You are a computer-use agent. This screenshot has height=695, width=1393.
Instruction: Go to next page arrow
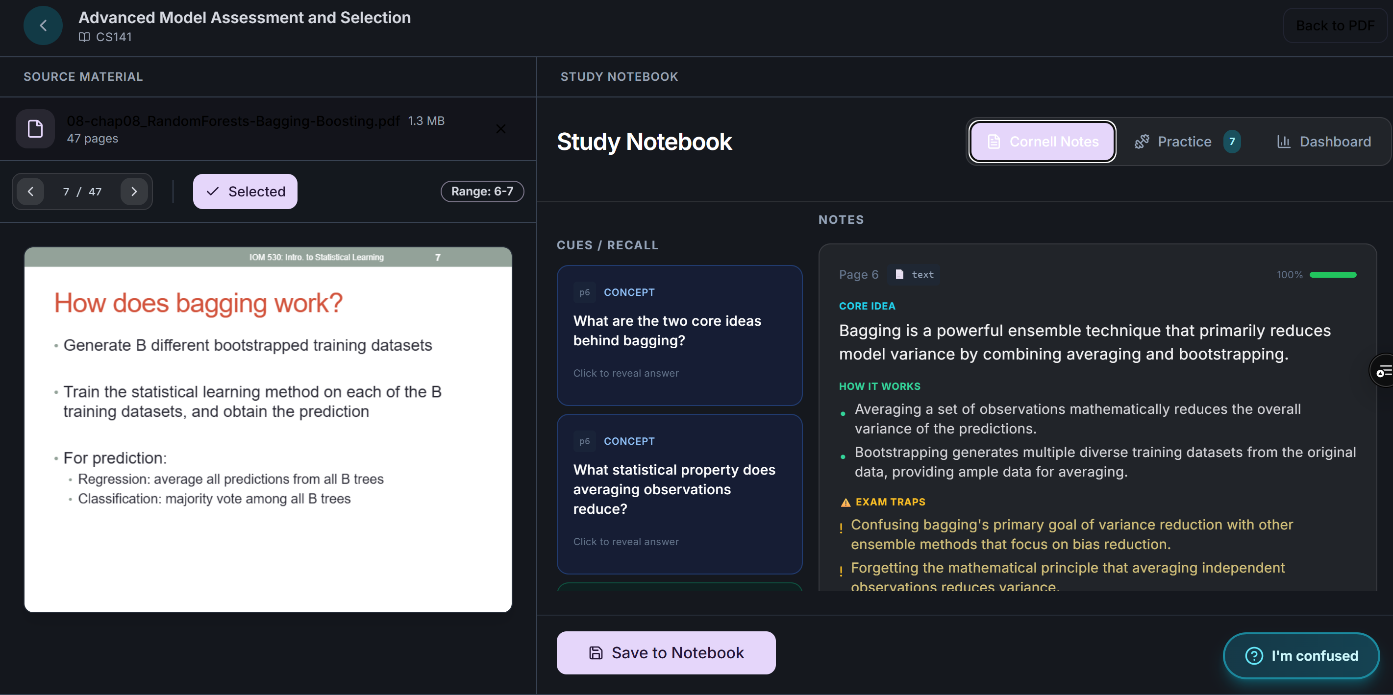point(134,192)
